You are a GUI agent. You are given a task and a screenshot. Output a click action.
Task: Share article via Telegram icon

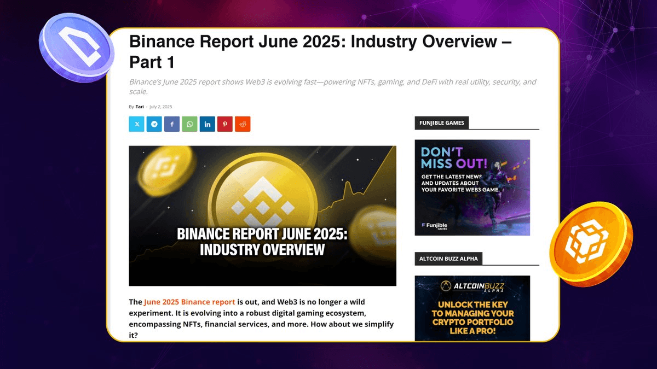(154, 124)
